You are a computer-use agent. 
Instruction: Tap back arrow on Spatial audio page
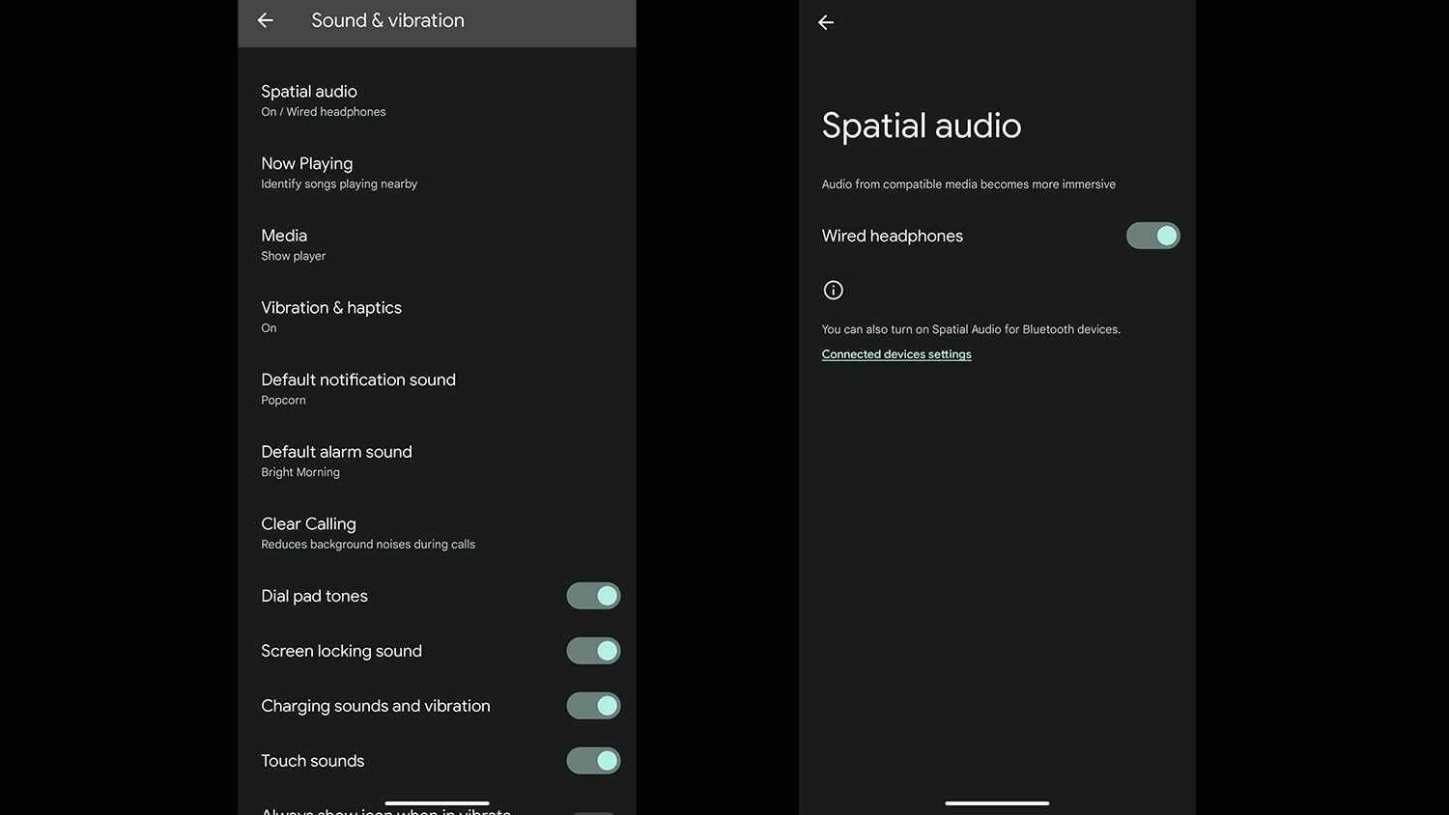[826, 22]
